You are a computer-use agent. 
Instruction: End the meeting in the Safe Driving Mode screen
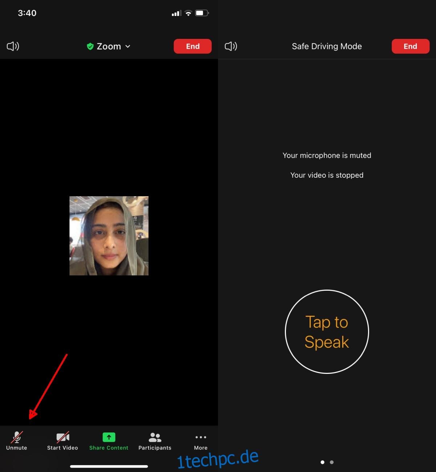(411, 46)
